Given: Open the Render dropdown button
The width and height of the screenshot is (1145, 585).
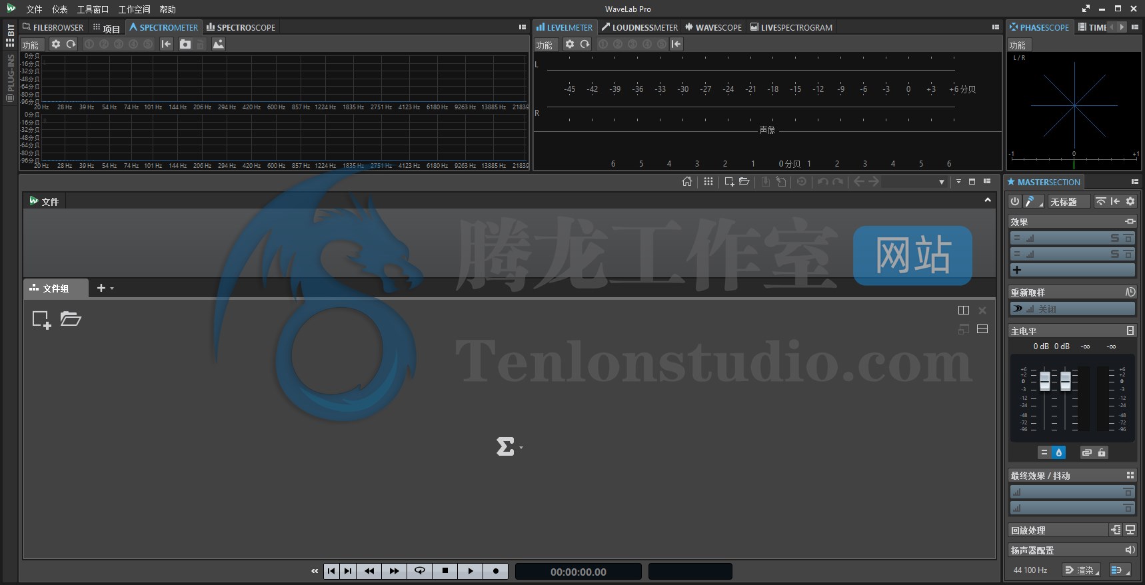Looking at the screenshot, I should (x=1080, y=570).
